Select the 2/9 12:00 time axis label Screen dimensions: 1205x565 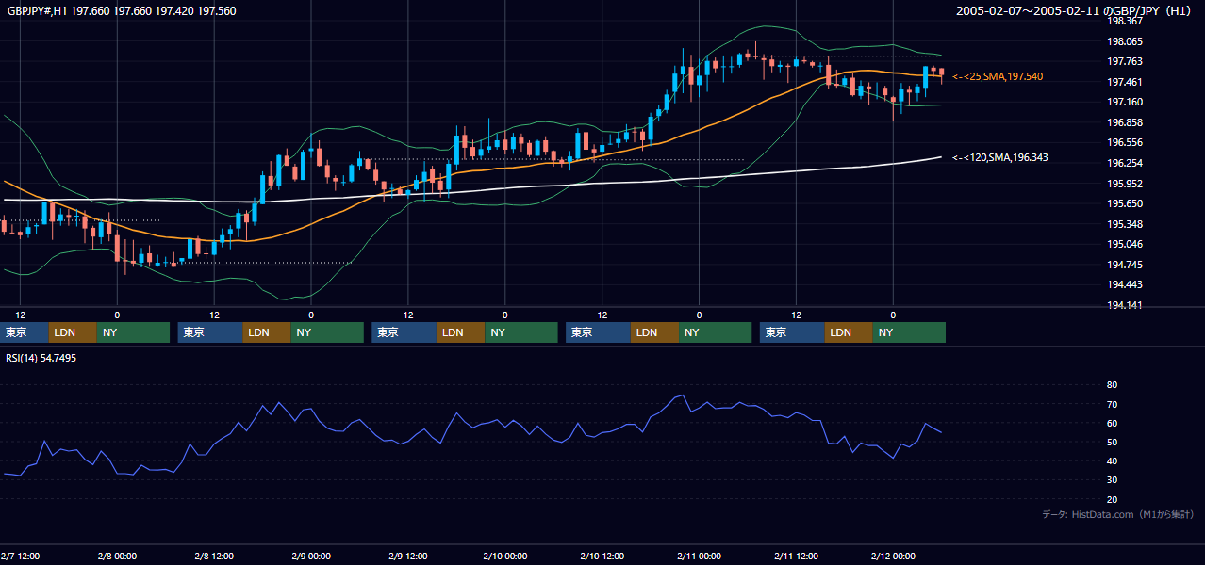pos(408,556)
